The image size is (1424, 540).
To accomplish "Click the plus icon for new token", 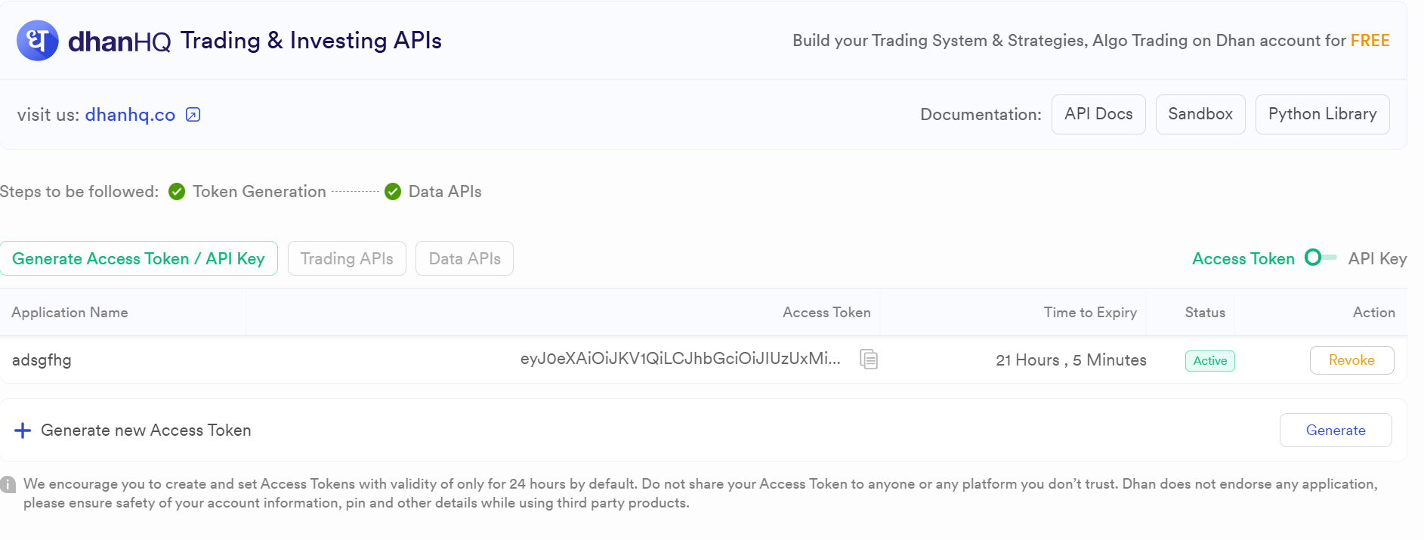I will tap(23, 430).
